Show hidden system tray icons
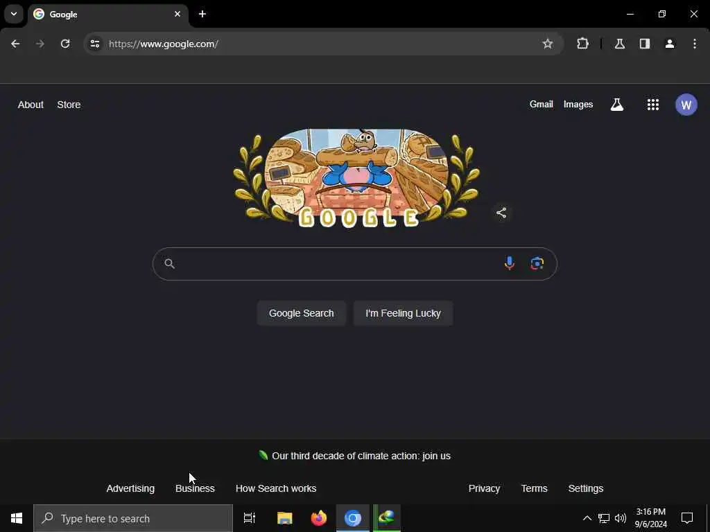The image size is (710, 532). [587, 518]
